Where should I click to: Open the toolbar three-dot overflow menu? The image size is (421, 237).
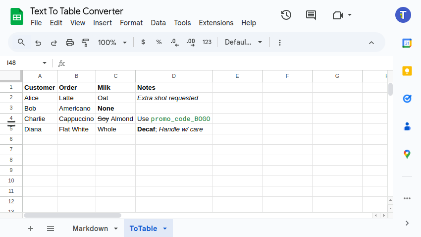[280, 43]
